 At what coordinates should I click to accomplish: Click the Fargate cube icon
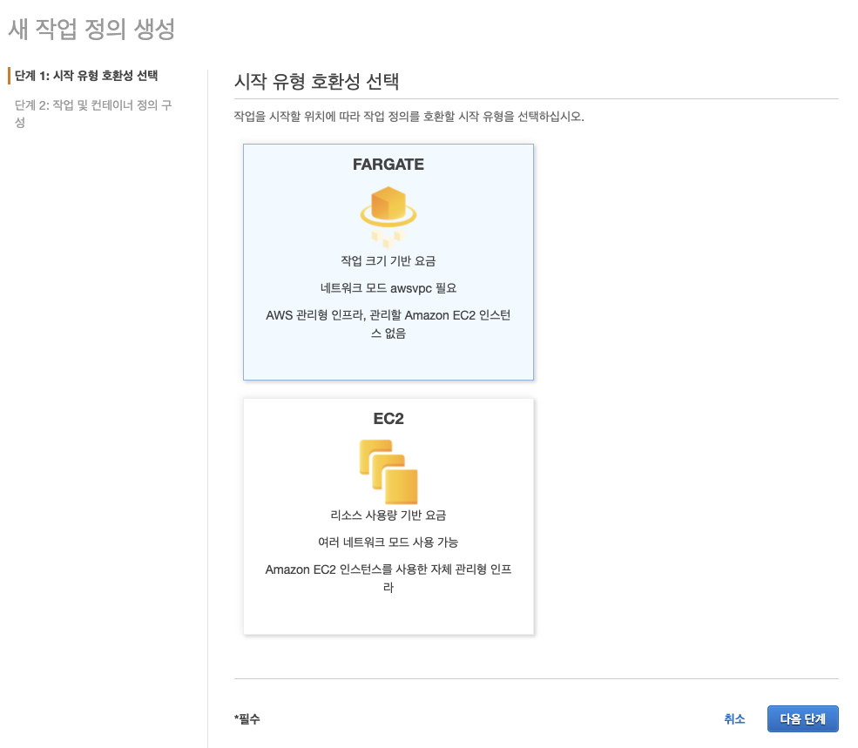coord(388,216)
